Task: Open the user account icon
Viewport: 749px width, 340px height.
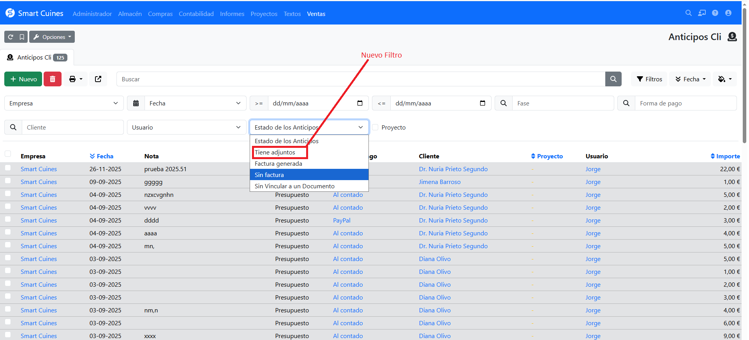Action: point(728,13)
